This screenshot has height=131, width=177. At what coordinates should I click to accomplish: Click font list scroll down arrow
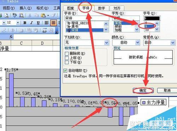(x=106, y=29)
